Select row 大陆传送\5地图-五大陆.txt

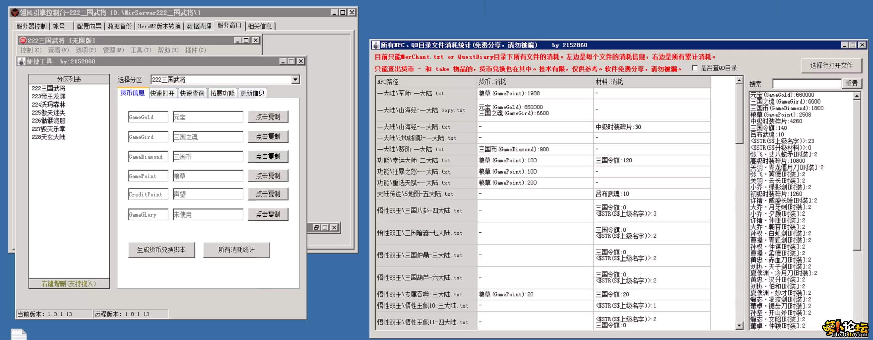coord(543,194)
